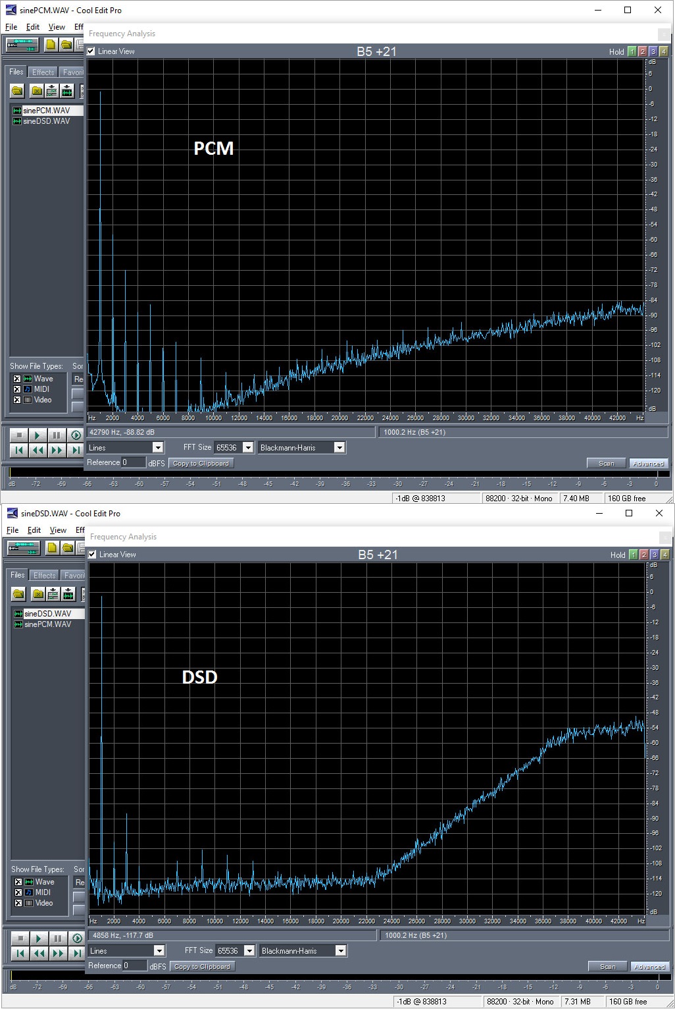Disable MIDI in Show File Types
Image resolution: width=675 pixels, height=1009 pixels.
pyautogui.click(x=16, y=389)
